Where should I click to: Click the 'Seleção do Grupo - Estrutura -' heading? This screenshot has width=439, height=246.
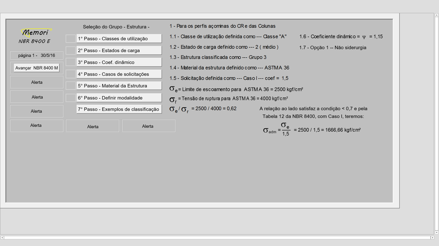point(116,27)
